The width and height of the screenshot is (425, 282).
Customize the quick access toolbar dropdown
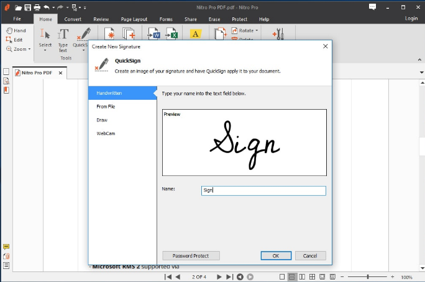click(85, 7)
